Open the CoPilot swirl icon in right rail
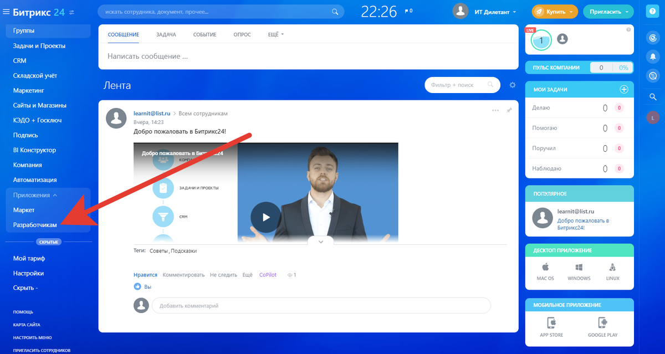 653,38
